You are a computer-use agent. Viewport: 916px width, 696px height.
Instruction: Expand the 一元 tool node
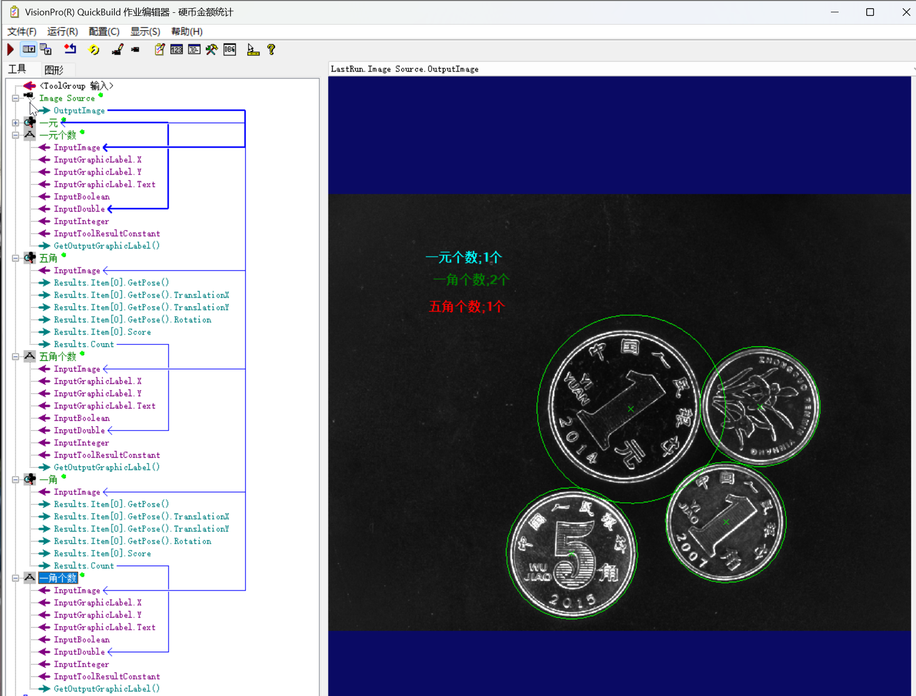pos(15,123)
